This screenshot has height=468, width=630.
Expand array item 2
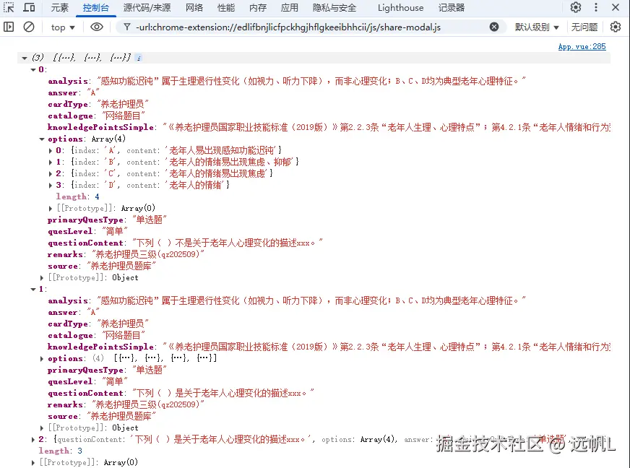(33, 440)
